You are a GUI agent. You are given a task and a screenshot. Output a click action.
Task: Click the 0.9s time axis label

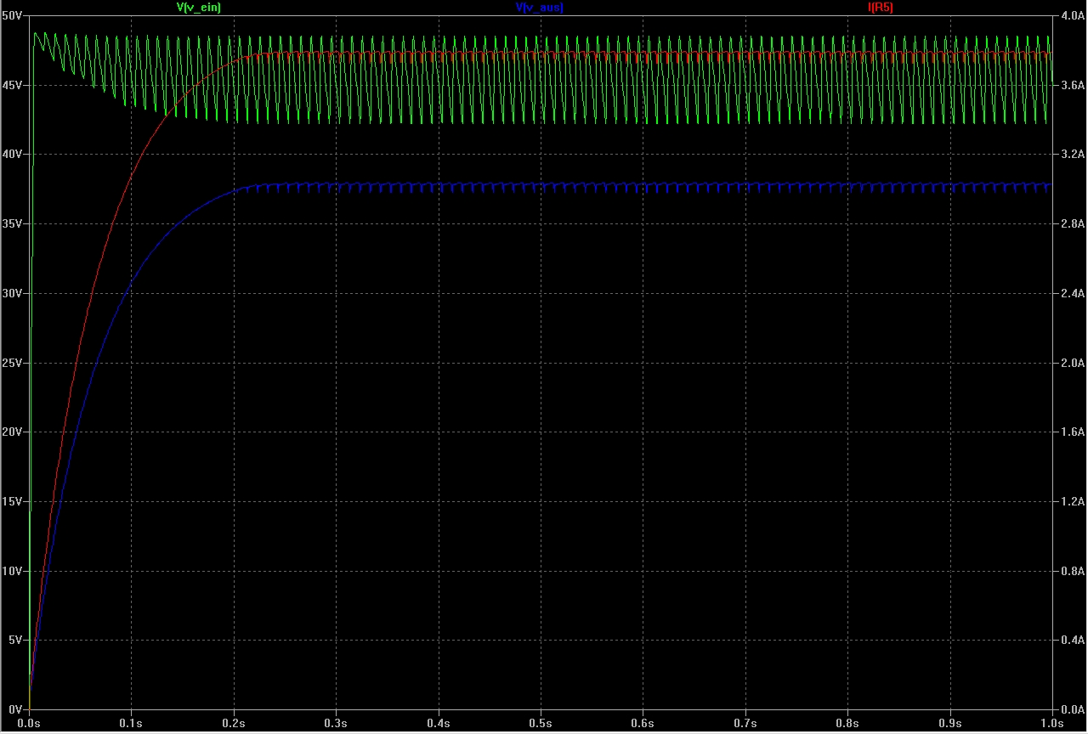coord(949,724)
